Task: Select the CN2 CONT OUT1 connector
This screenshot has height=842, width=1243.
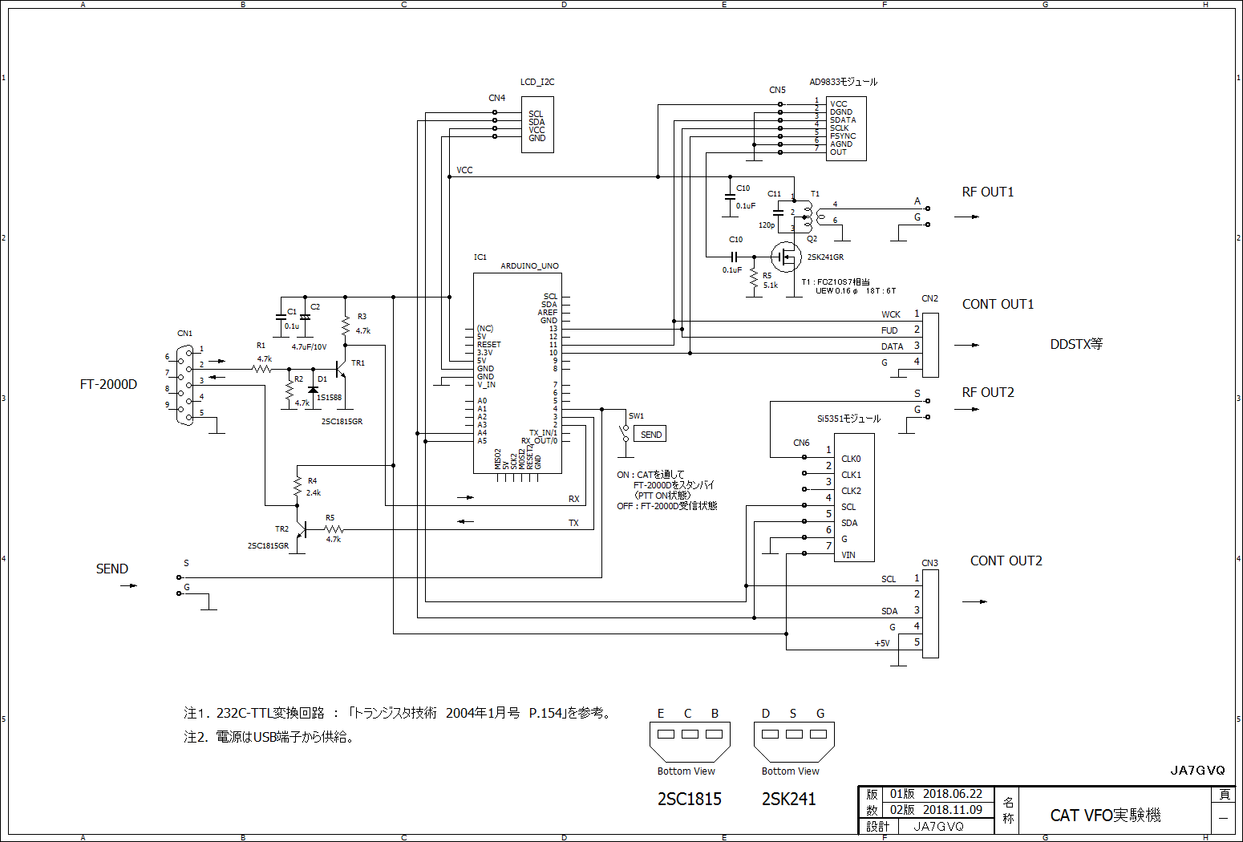Action: coord(930,345)
